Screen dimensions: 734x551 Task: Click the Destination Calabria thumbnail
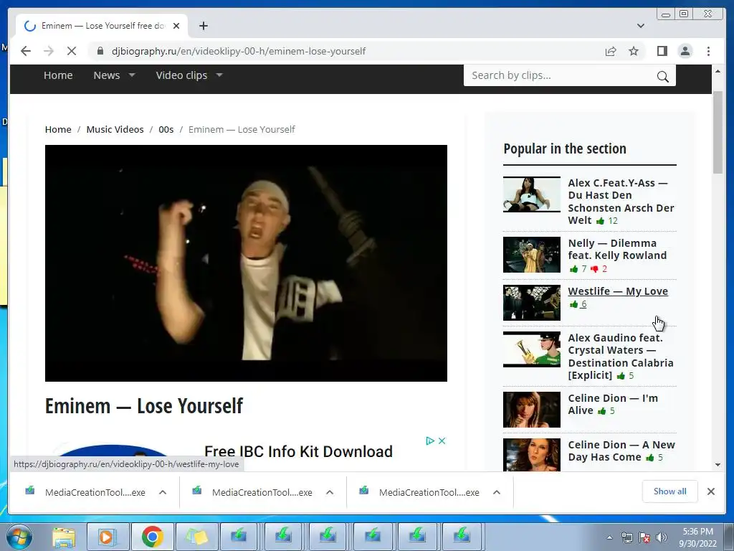[532, 349]
